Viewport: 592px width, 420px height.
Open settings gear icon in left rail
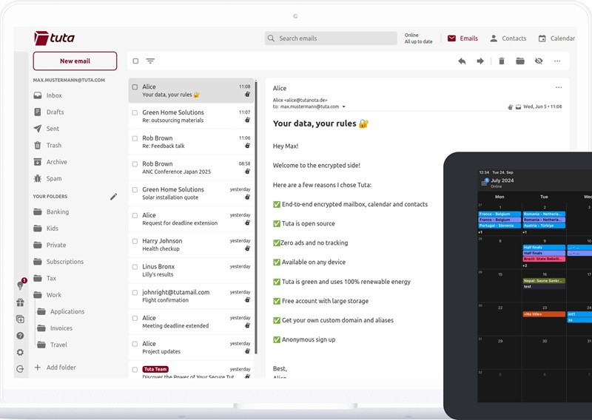point(21,353)
